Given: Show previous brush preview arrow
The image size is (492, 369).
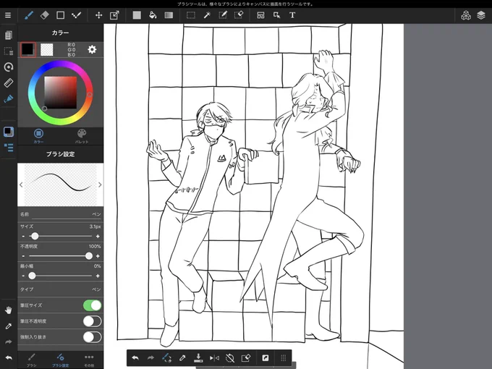Looking at the screenshot, I should [x=21, y=184].
